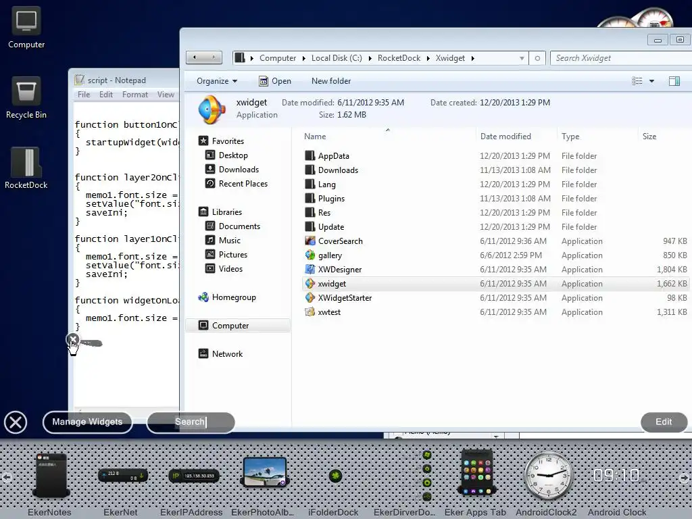Open the Recycle Bin desktop icon
This screenshot has height=519, width=692.
point(26,98)
